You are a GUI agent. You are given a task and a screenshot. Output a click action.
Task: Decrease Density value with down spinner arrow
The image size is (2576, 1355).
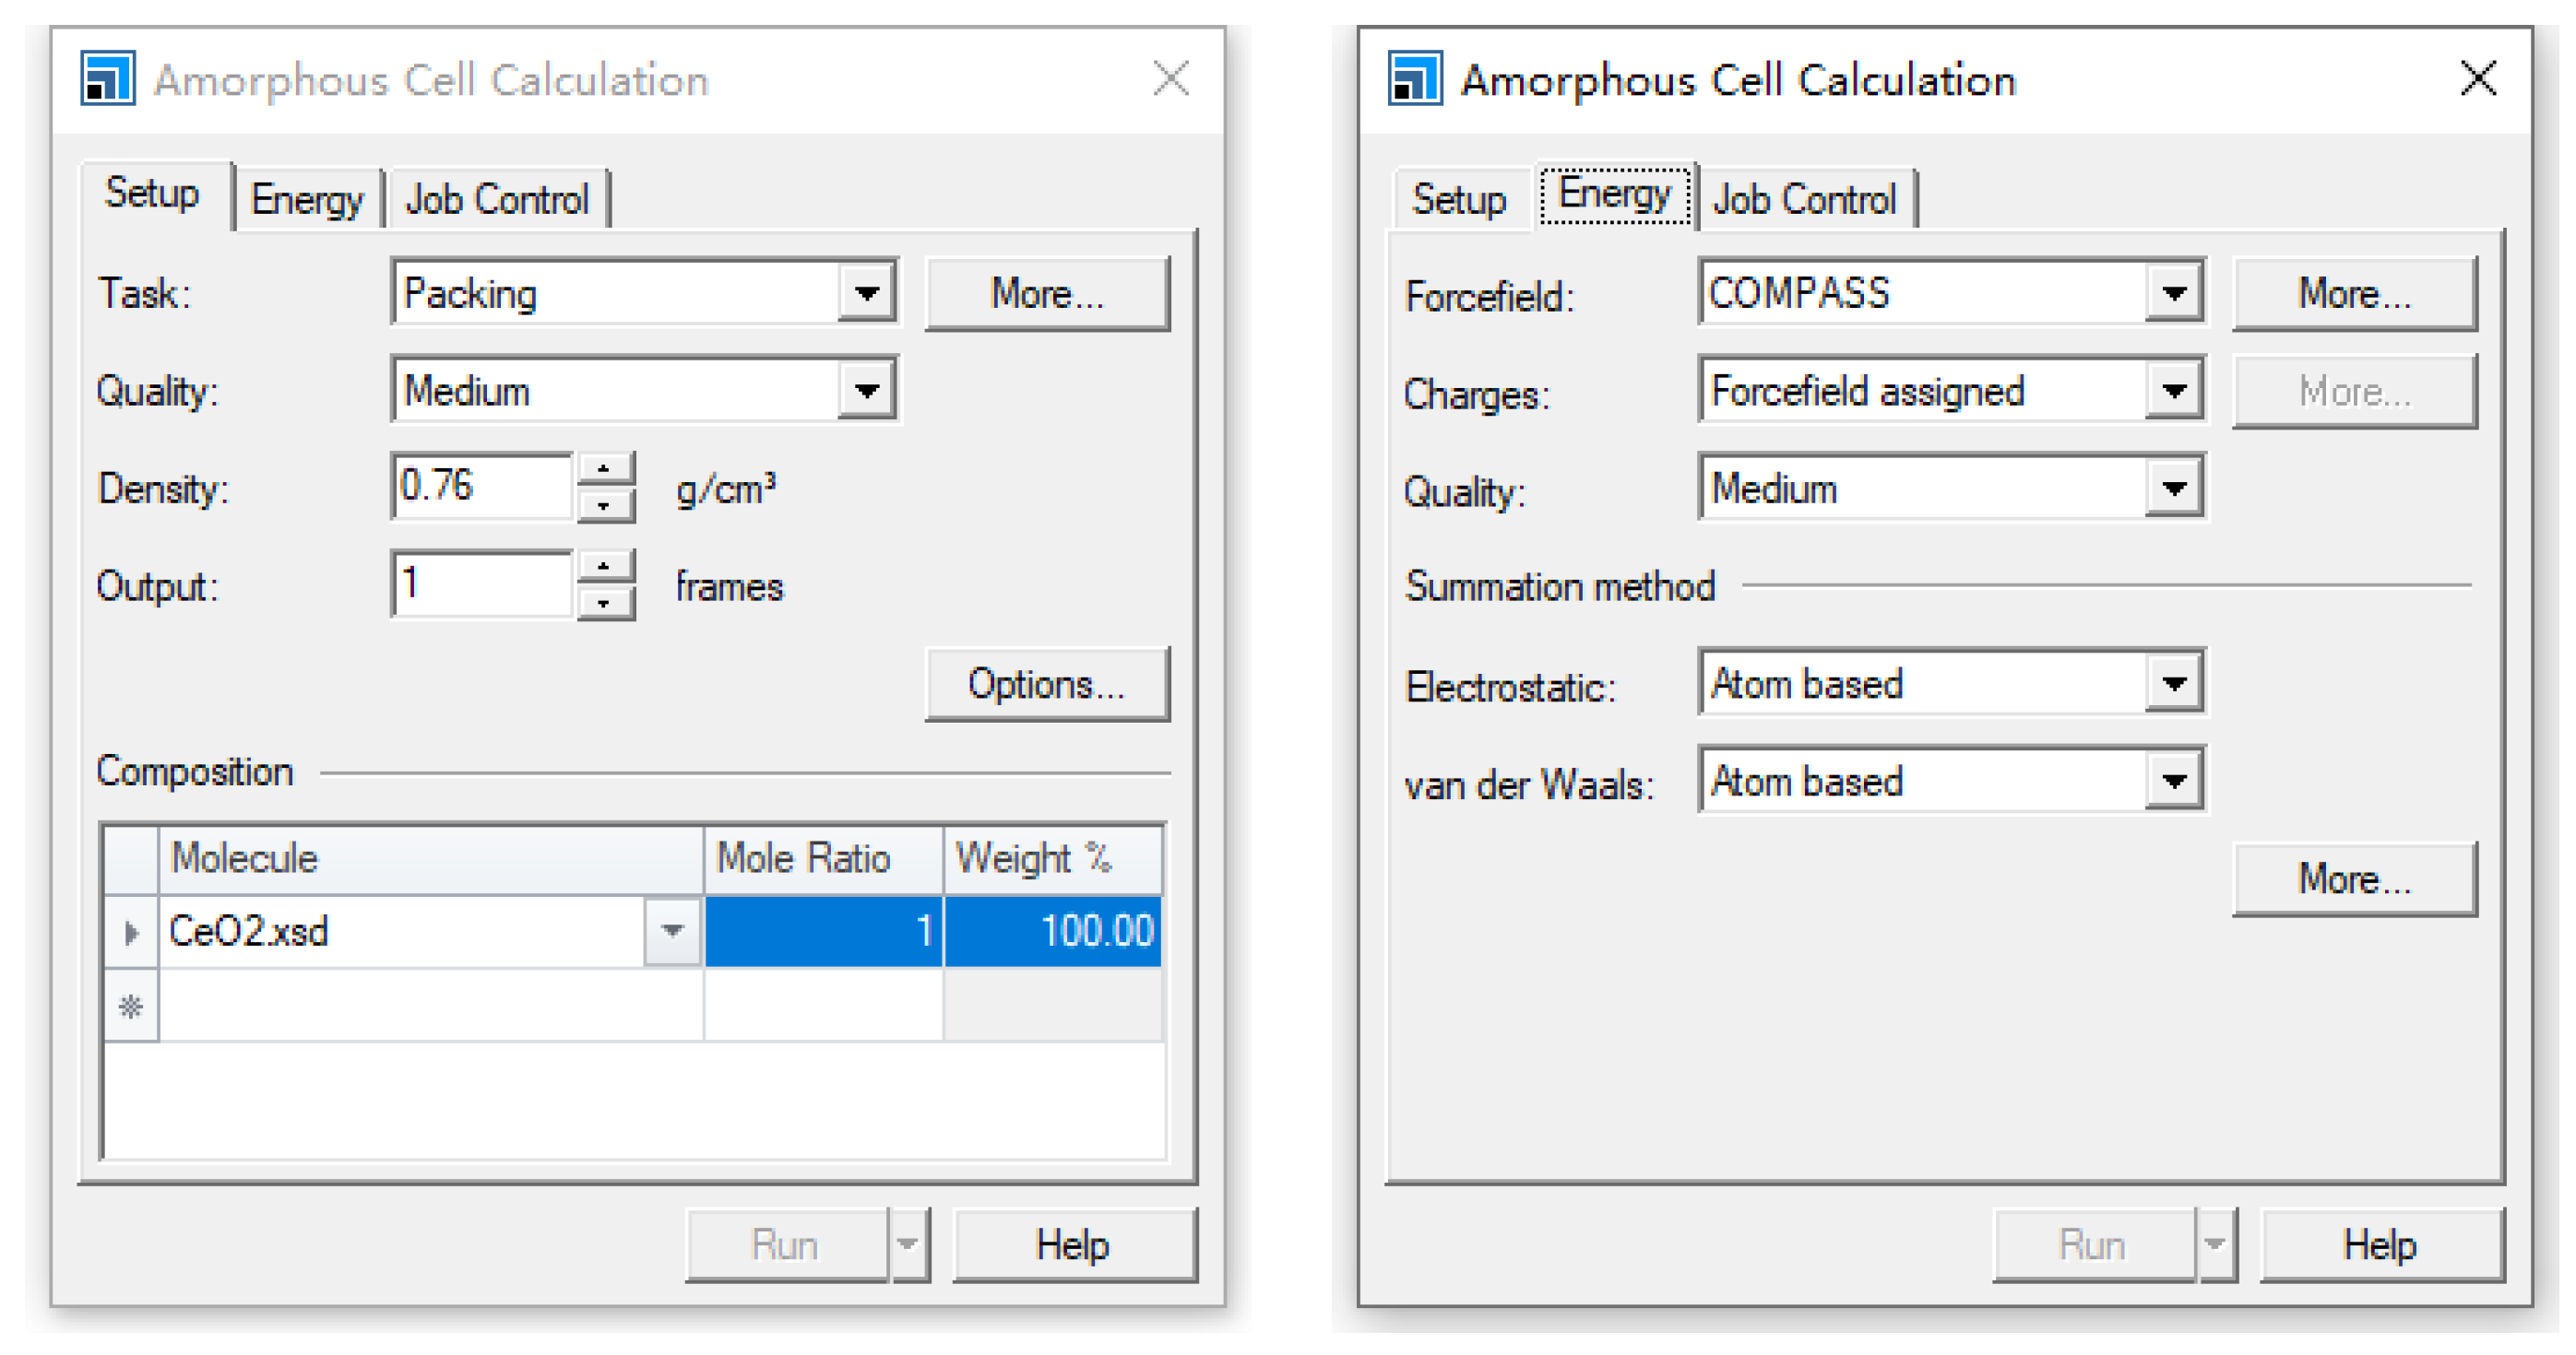click(x=603, y=506)
